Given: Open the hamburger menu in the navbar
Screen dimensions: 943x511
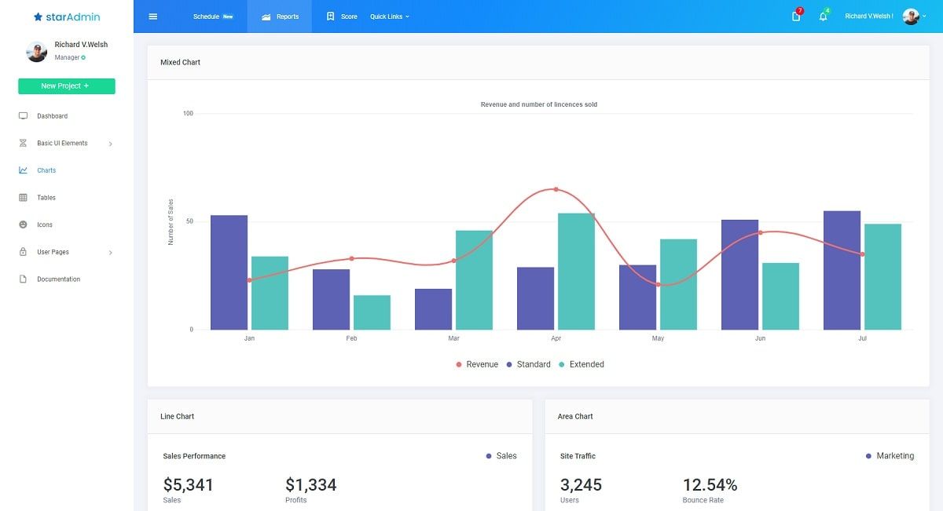Looking at the screenshot, I should [x=152, y=16].
